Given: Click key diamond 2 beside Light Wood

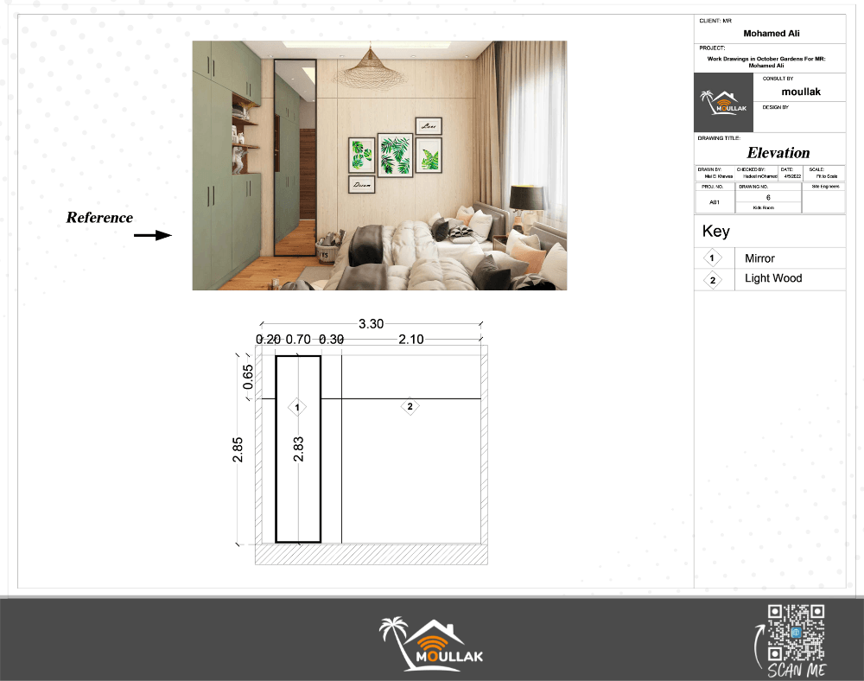Looking at the screenshot, I should point(713,279).
